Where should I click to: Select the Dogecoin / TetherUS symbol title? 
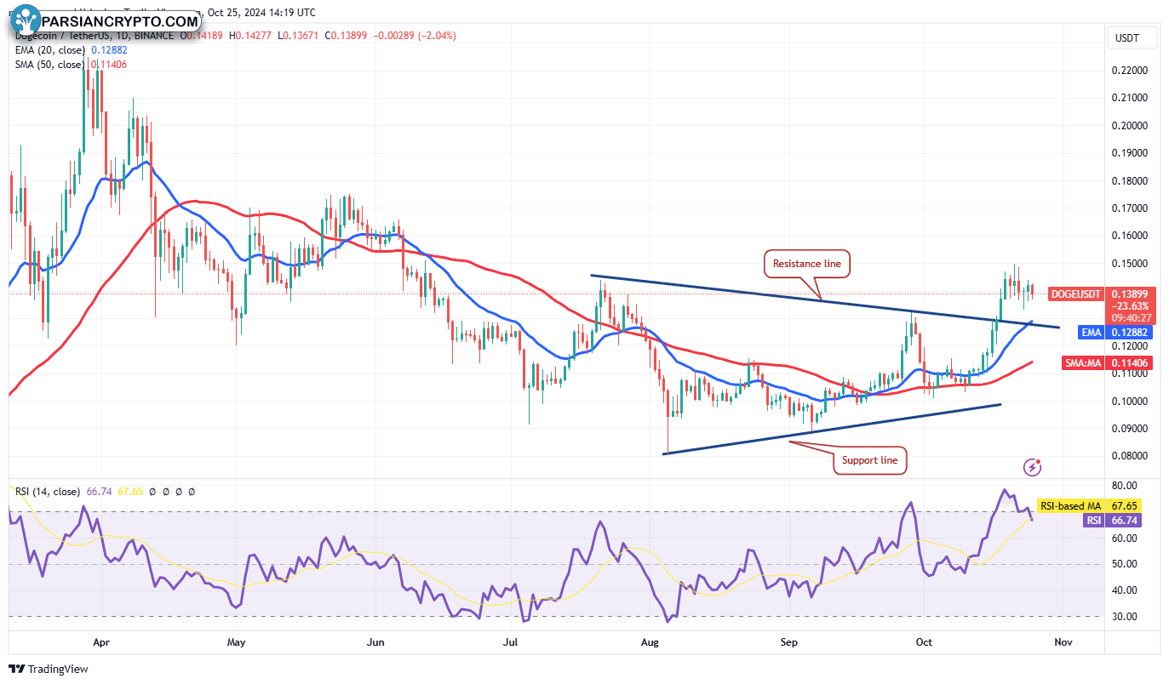61,36
